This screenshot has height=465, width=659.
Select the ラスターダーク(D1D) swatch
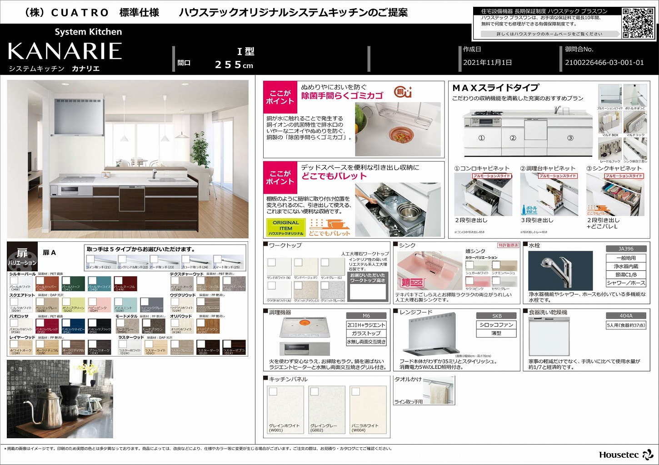tap(208, 348)
